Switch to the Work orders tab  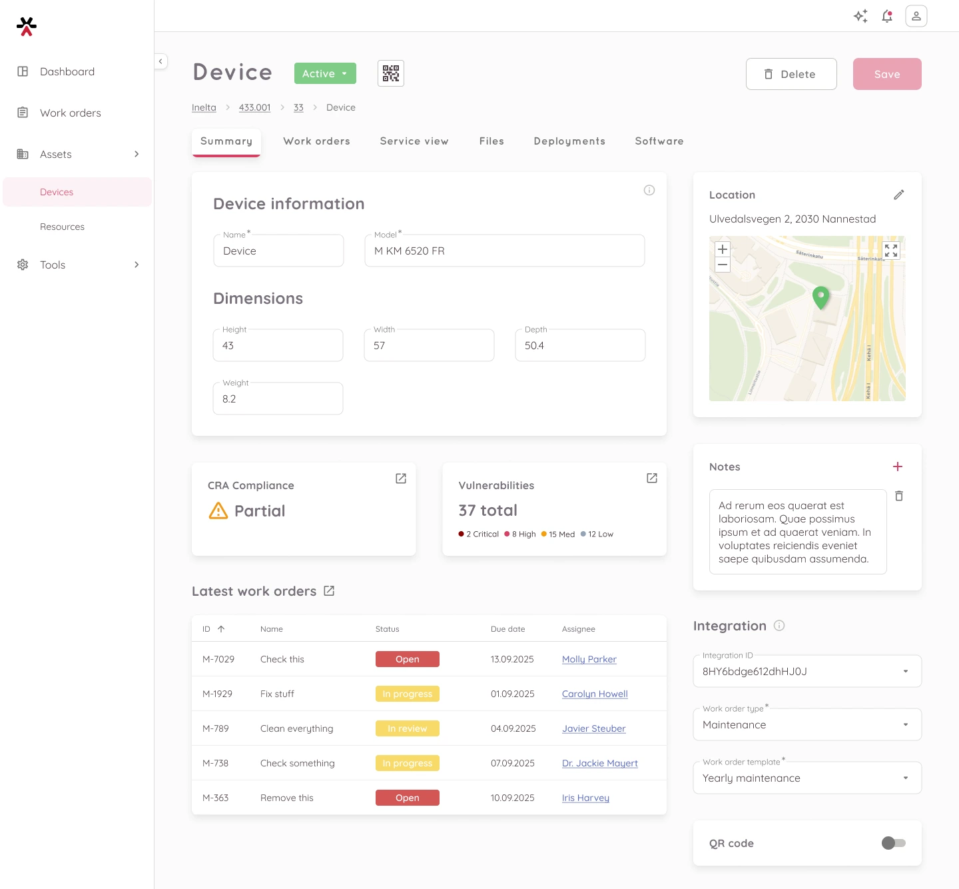316,141
